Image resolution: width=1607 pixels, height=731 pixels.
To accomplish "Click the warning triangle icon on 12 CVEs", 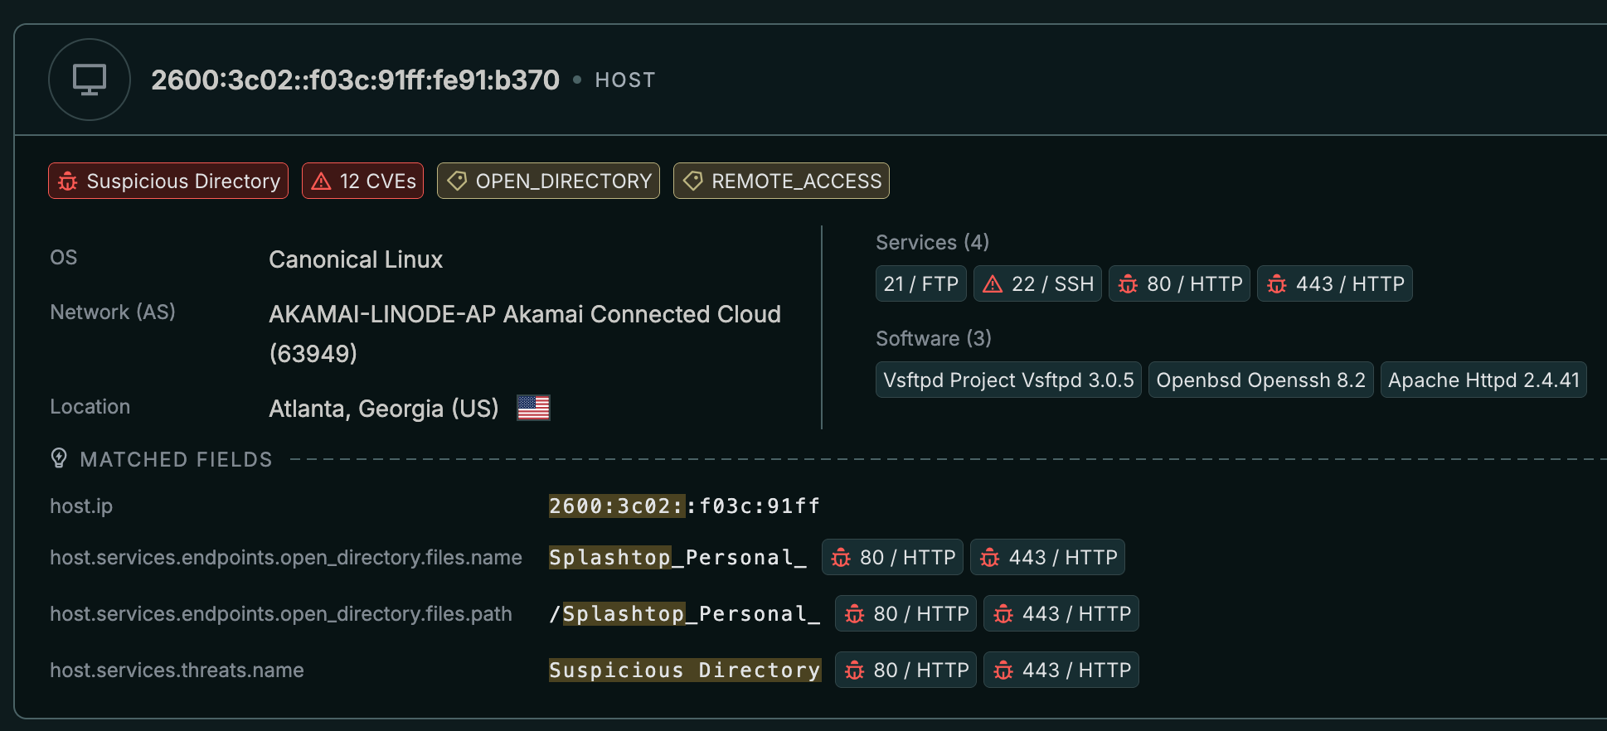I will [322, 182].
